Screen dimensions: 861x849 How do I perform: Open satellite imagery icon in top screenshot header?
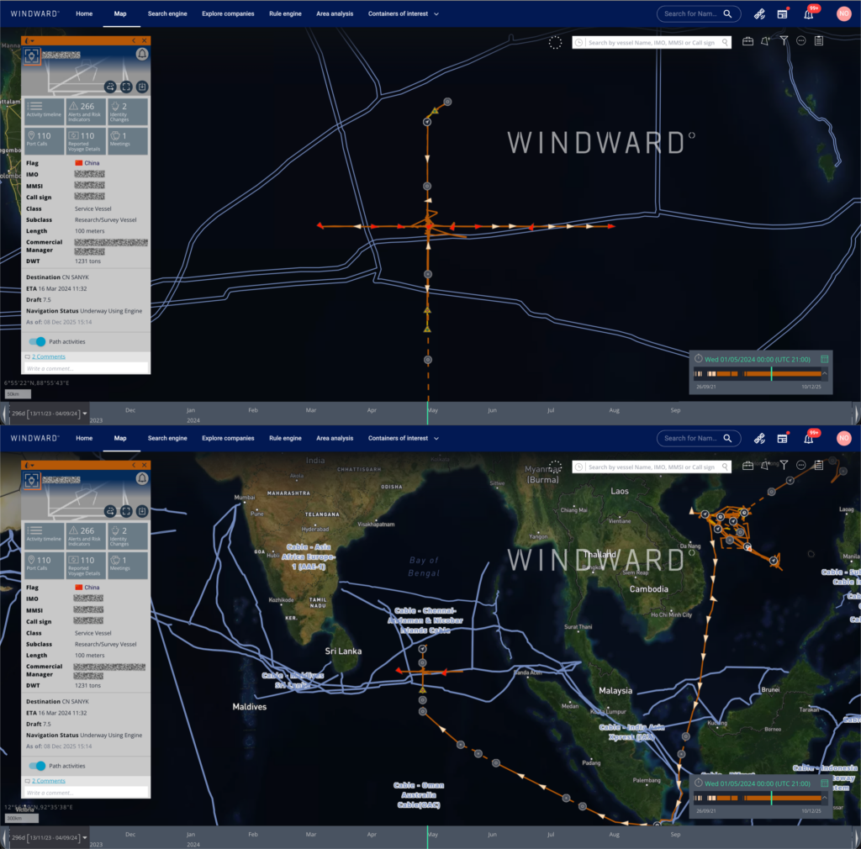tap(759, 14)
